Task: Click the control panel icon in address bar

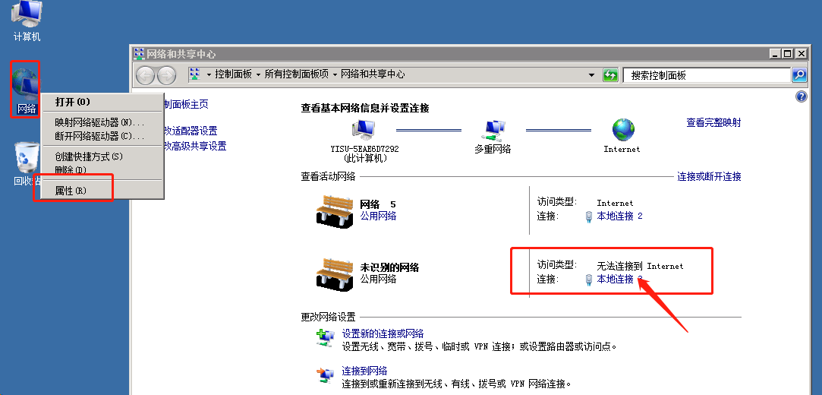Action: click(195, 74)
